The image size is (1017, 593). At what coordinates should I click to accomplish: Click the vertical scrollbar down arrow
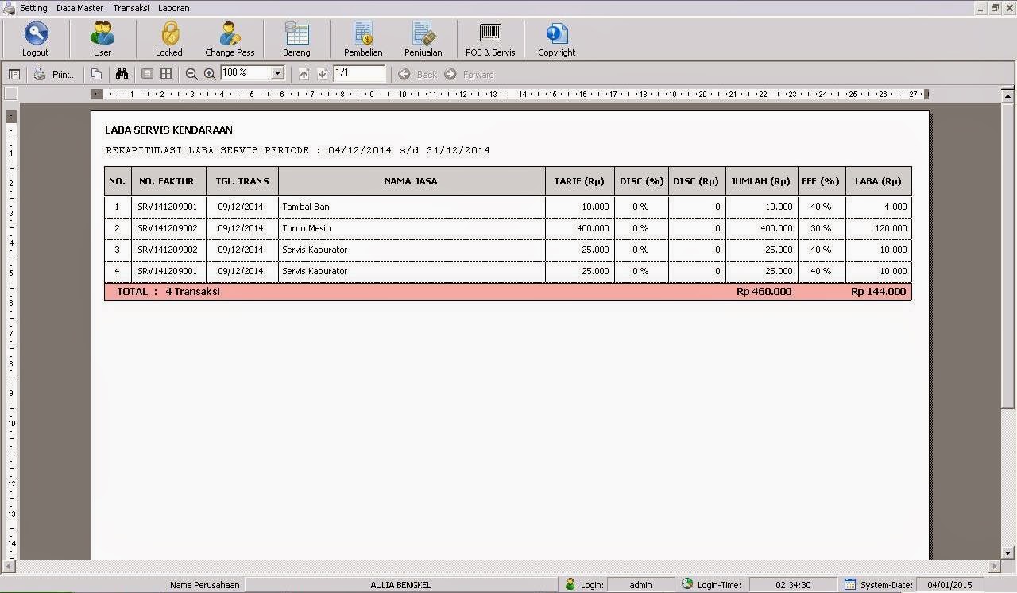[1009, 552]
